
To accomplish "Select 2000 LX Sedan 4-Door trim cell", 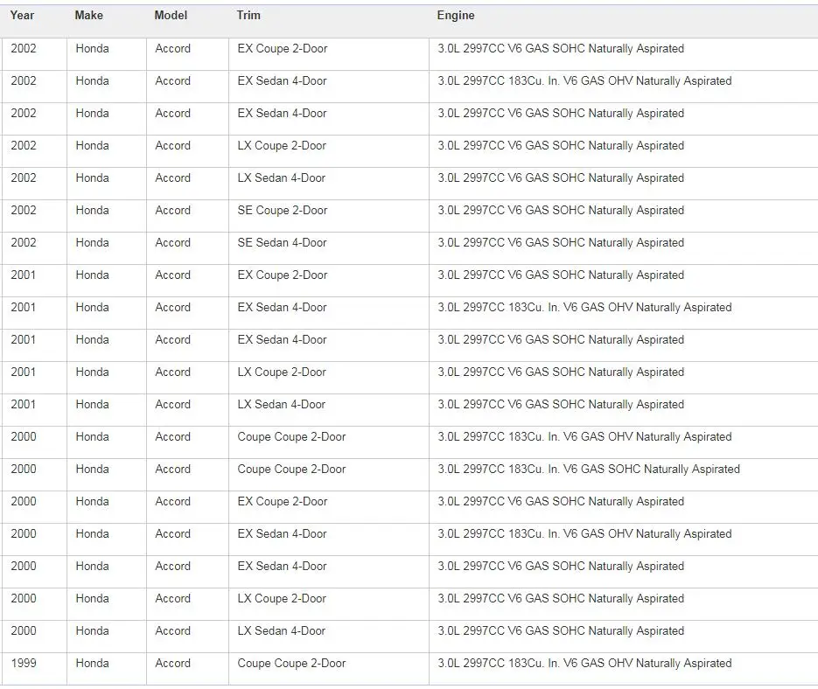I will click(x=329, y=637).
